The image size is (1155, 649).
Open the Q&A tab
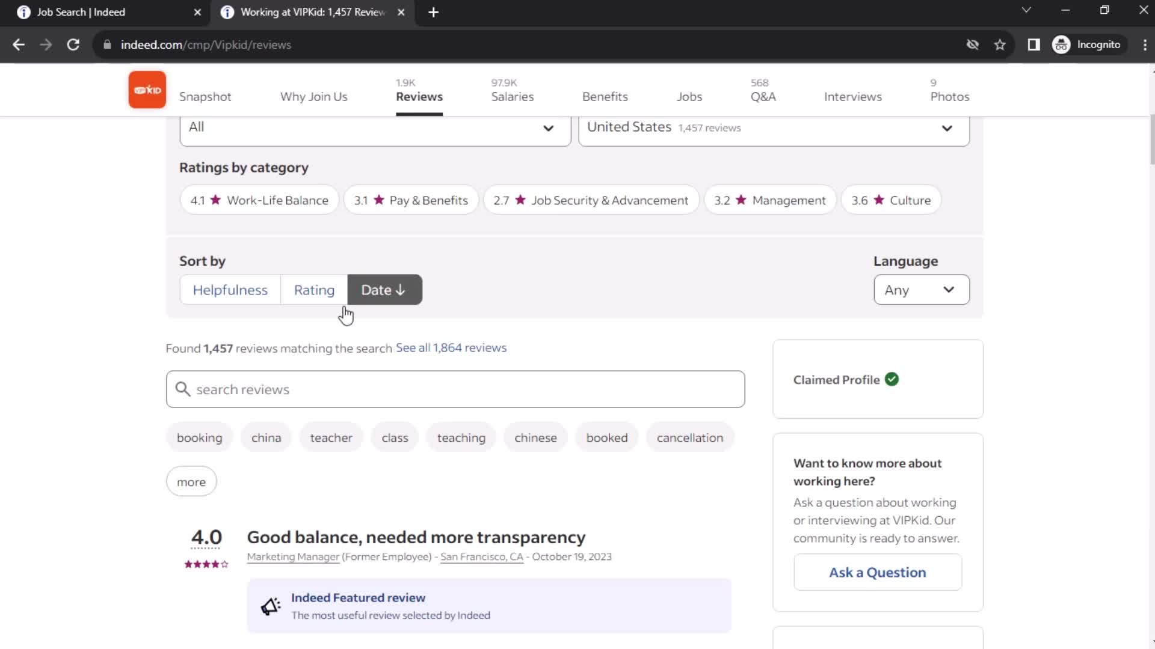coord(763,96)
